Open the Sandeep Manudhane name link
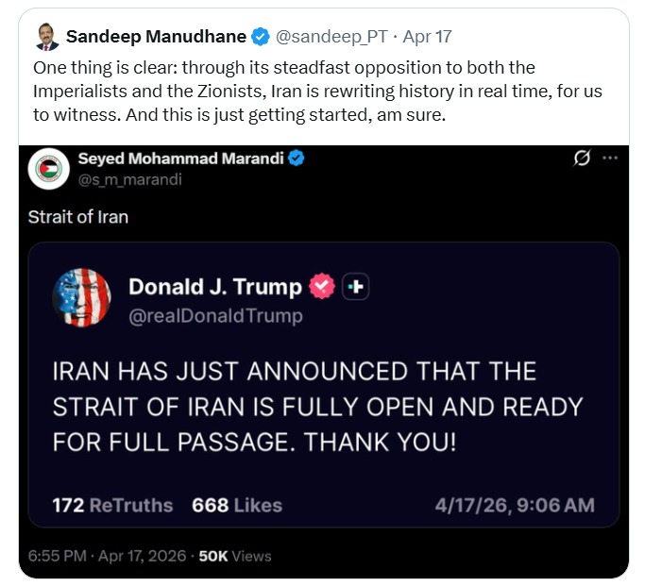645x586 pixels. (156, 37)
